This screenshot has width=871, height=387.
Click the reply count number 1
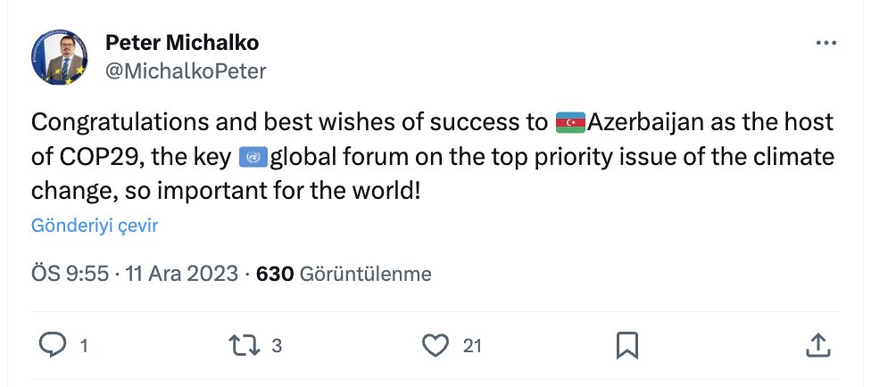tap(84, 347)
